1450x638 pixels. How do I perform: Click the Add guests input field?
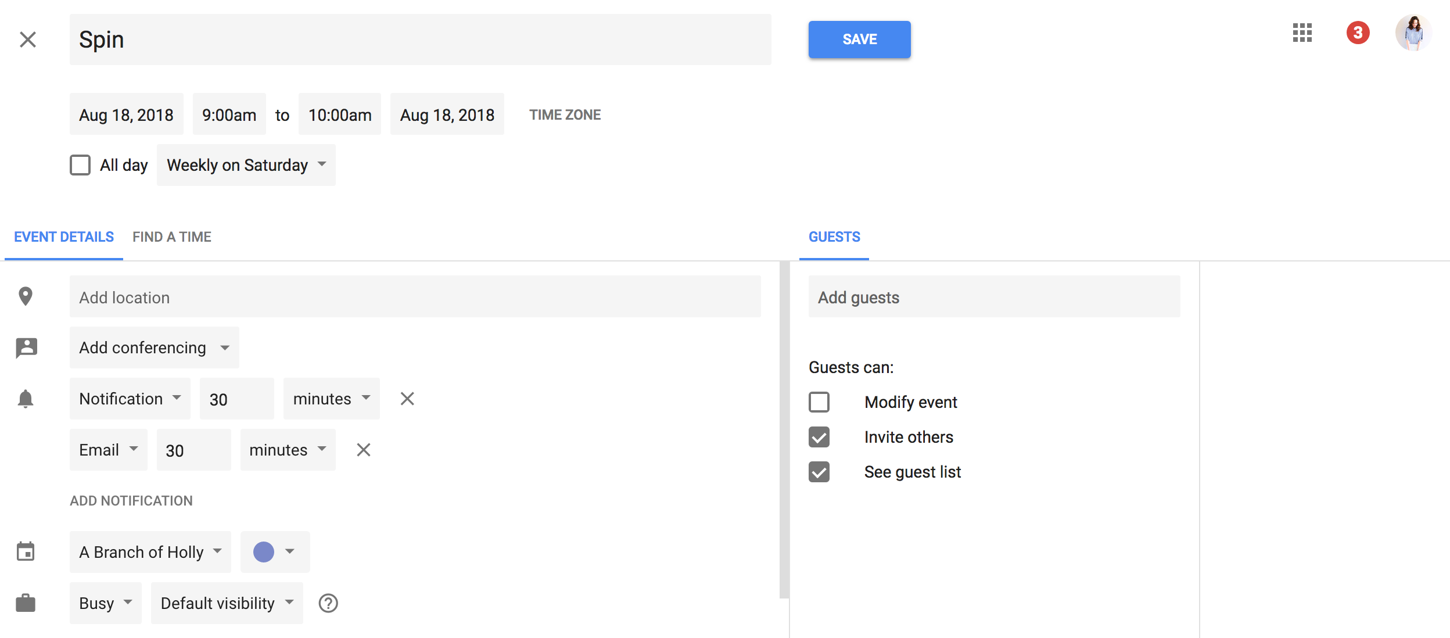(x=995, y=296)
